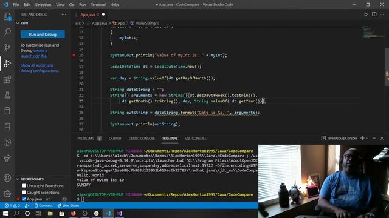Open Visual Studio purple taskbar icon

(x=120, y=213)
